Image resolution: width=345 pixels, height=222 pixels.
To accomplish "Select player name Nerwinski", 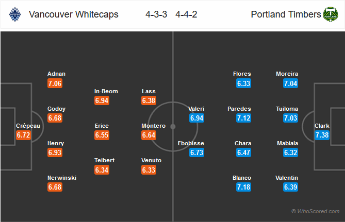I will pyautogui.click(x=62, y=178).
